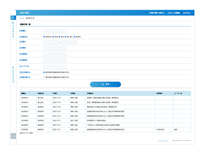Sort by the 申請日 column header
205x154 pixels.
click(55, 93)
